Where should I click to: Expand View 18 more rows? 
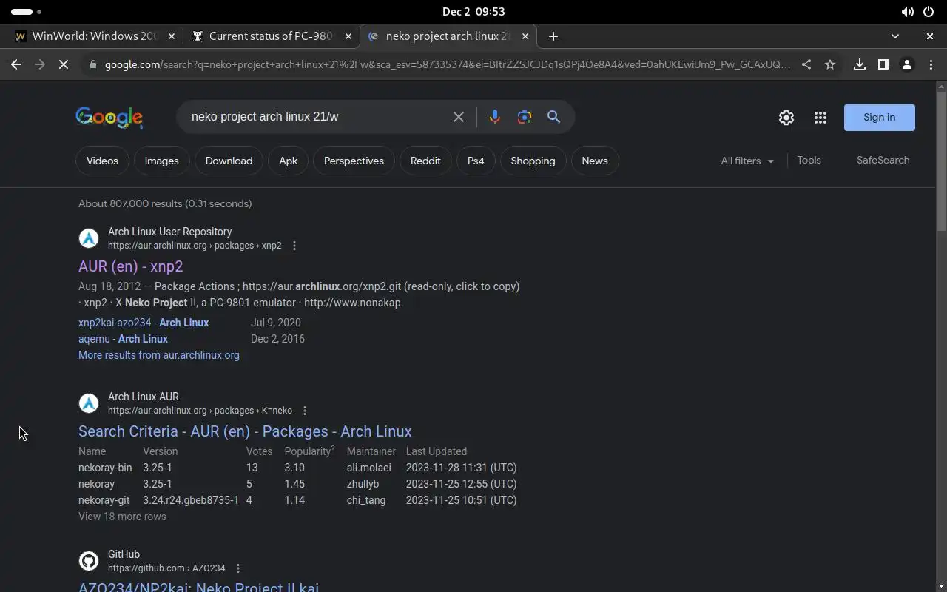pyautogui.click(x=122, y=517)
